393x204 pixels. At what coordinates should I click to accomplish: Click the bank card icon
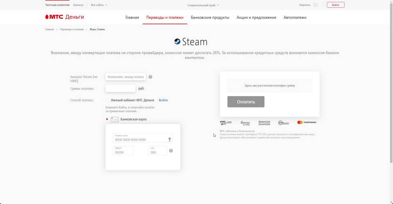(x=115, y=119)
